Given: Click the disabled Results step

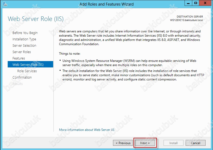Looking at the screenshot, I should coord(18,84).
